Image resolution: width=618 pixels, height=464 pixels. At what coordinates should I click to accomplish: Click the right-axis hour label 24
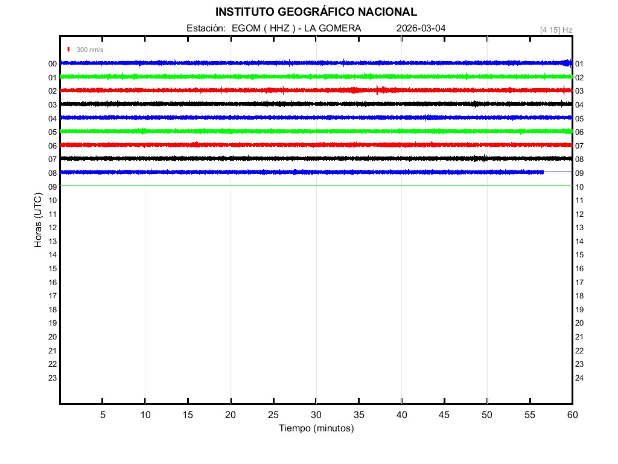[579, 378]
